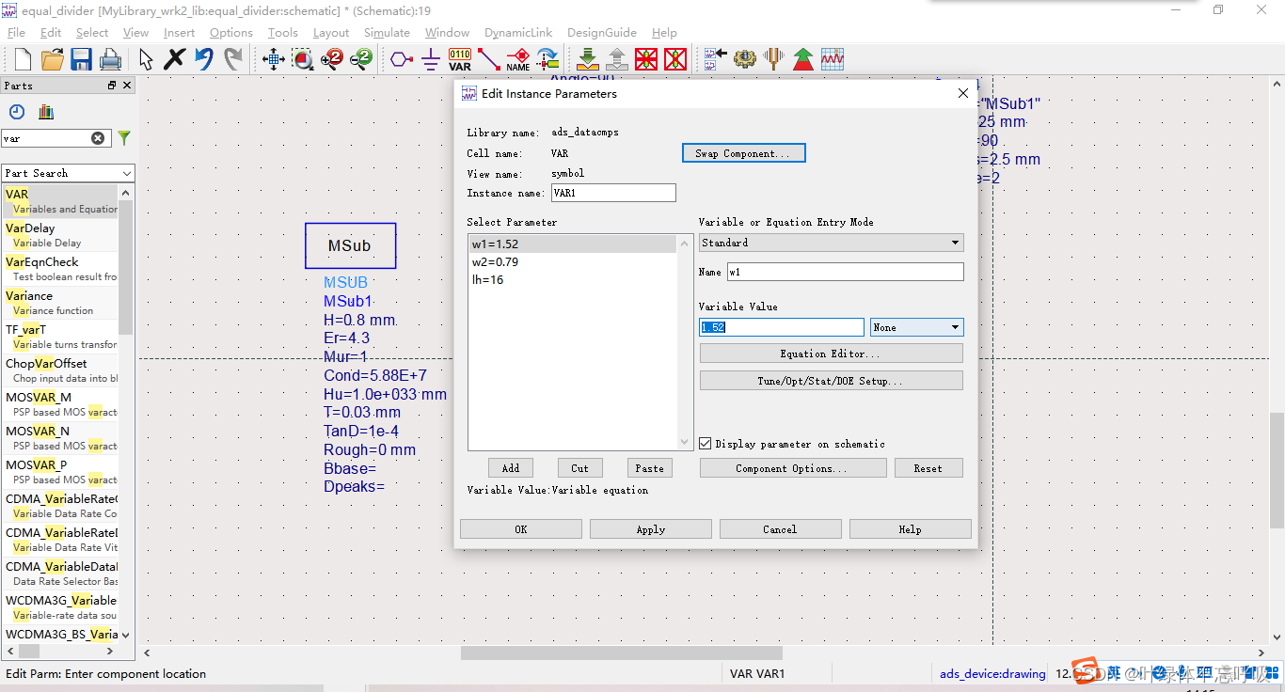
Task: Click the Simulate gear icon
Action: click(745, 60)
